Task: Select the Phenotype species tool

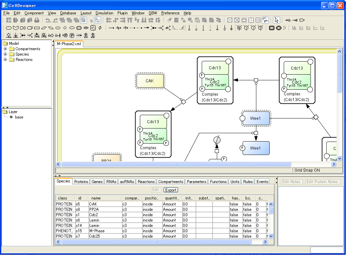Action: point(57,27)
